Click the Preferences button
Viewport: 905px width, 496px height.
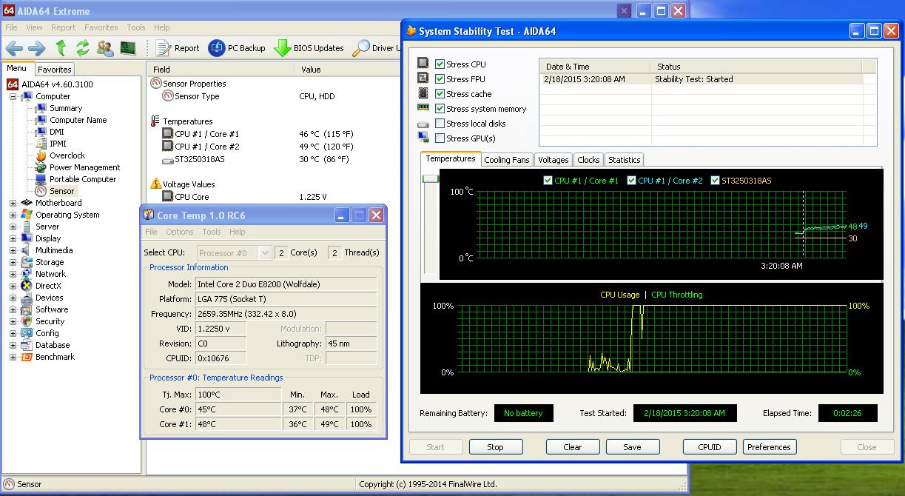(769, 447)
